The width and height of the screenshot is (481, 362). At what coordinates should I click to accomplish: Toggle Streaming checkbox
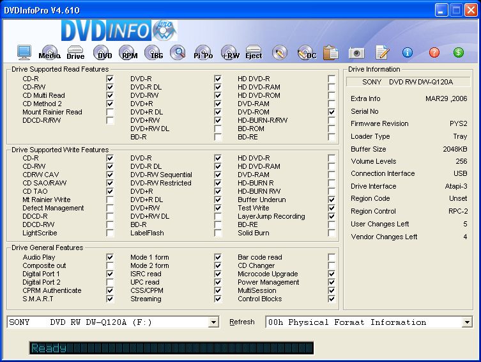coord(218,299)
